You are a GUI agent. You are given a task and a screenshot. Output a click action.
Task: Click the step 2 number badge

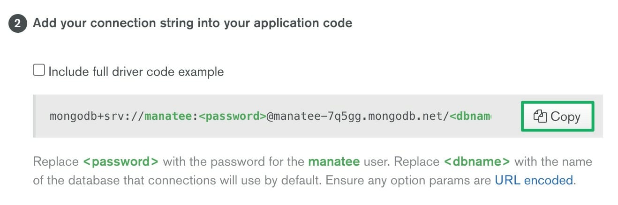point(17,23)
